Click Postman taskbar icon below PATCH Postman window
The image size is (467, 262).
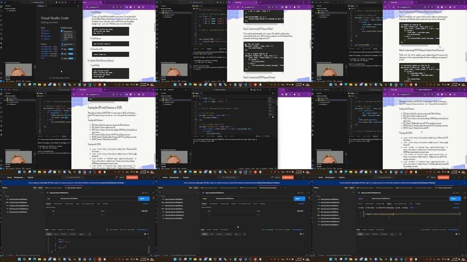(411, 259)
